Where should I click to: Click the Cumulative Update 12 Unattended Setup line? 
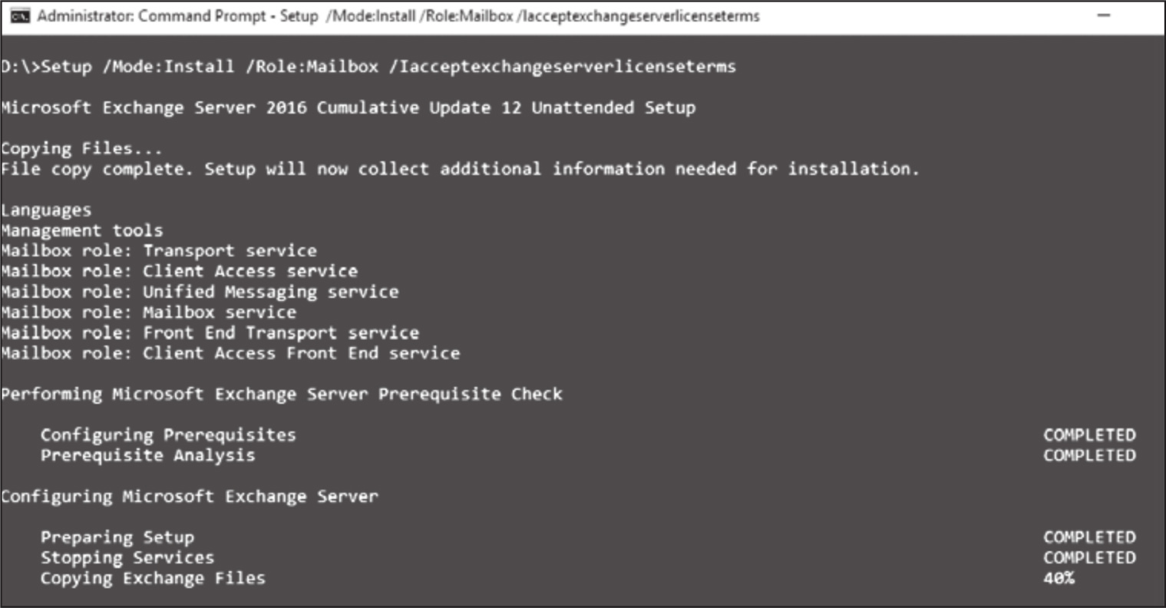point(348,107)
